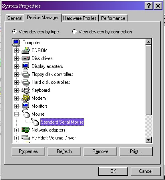Select the Network adapters card icon
Image resolution: width=165 pixels, height=180 pixels.
coord(26,130)
